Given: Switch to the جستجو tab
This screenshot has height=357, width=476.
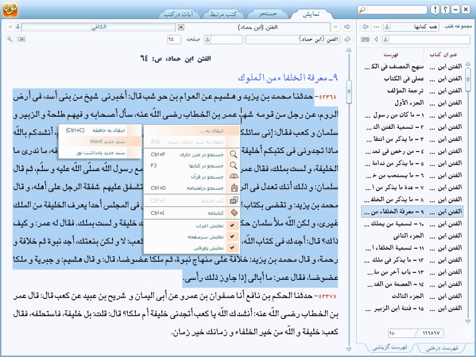Looking at the screenshot, I should coord(267,14).
